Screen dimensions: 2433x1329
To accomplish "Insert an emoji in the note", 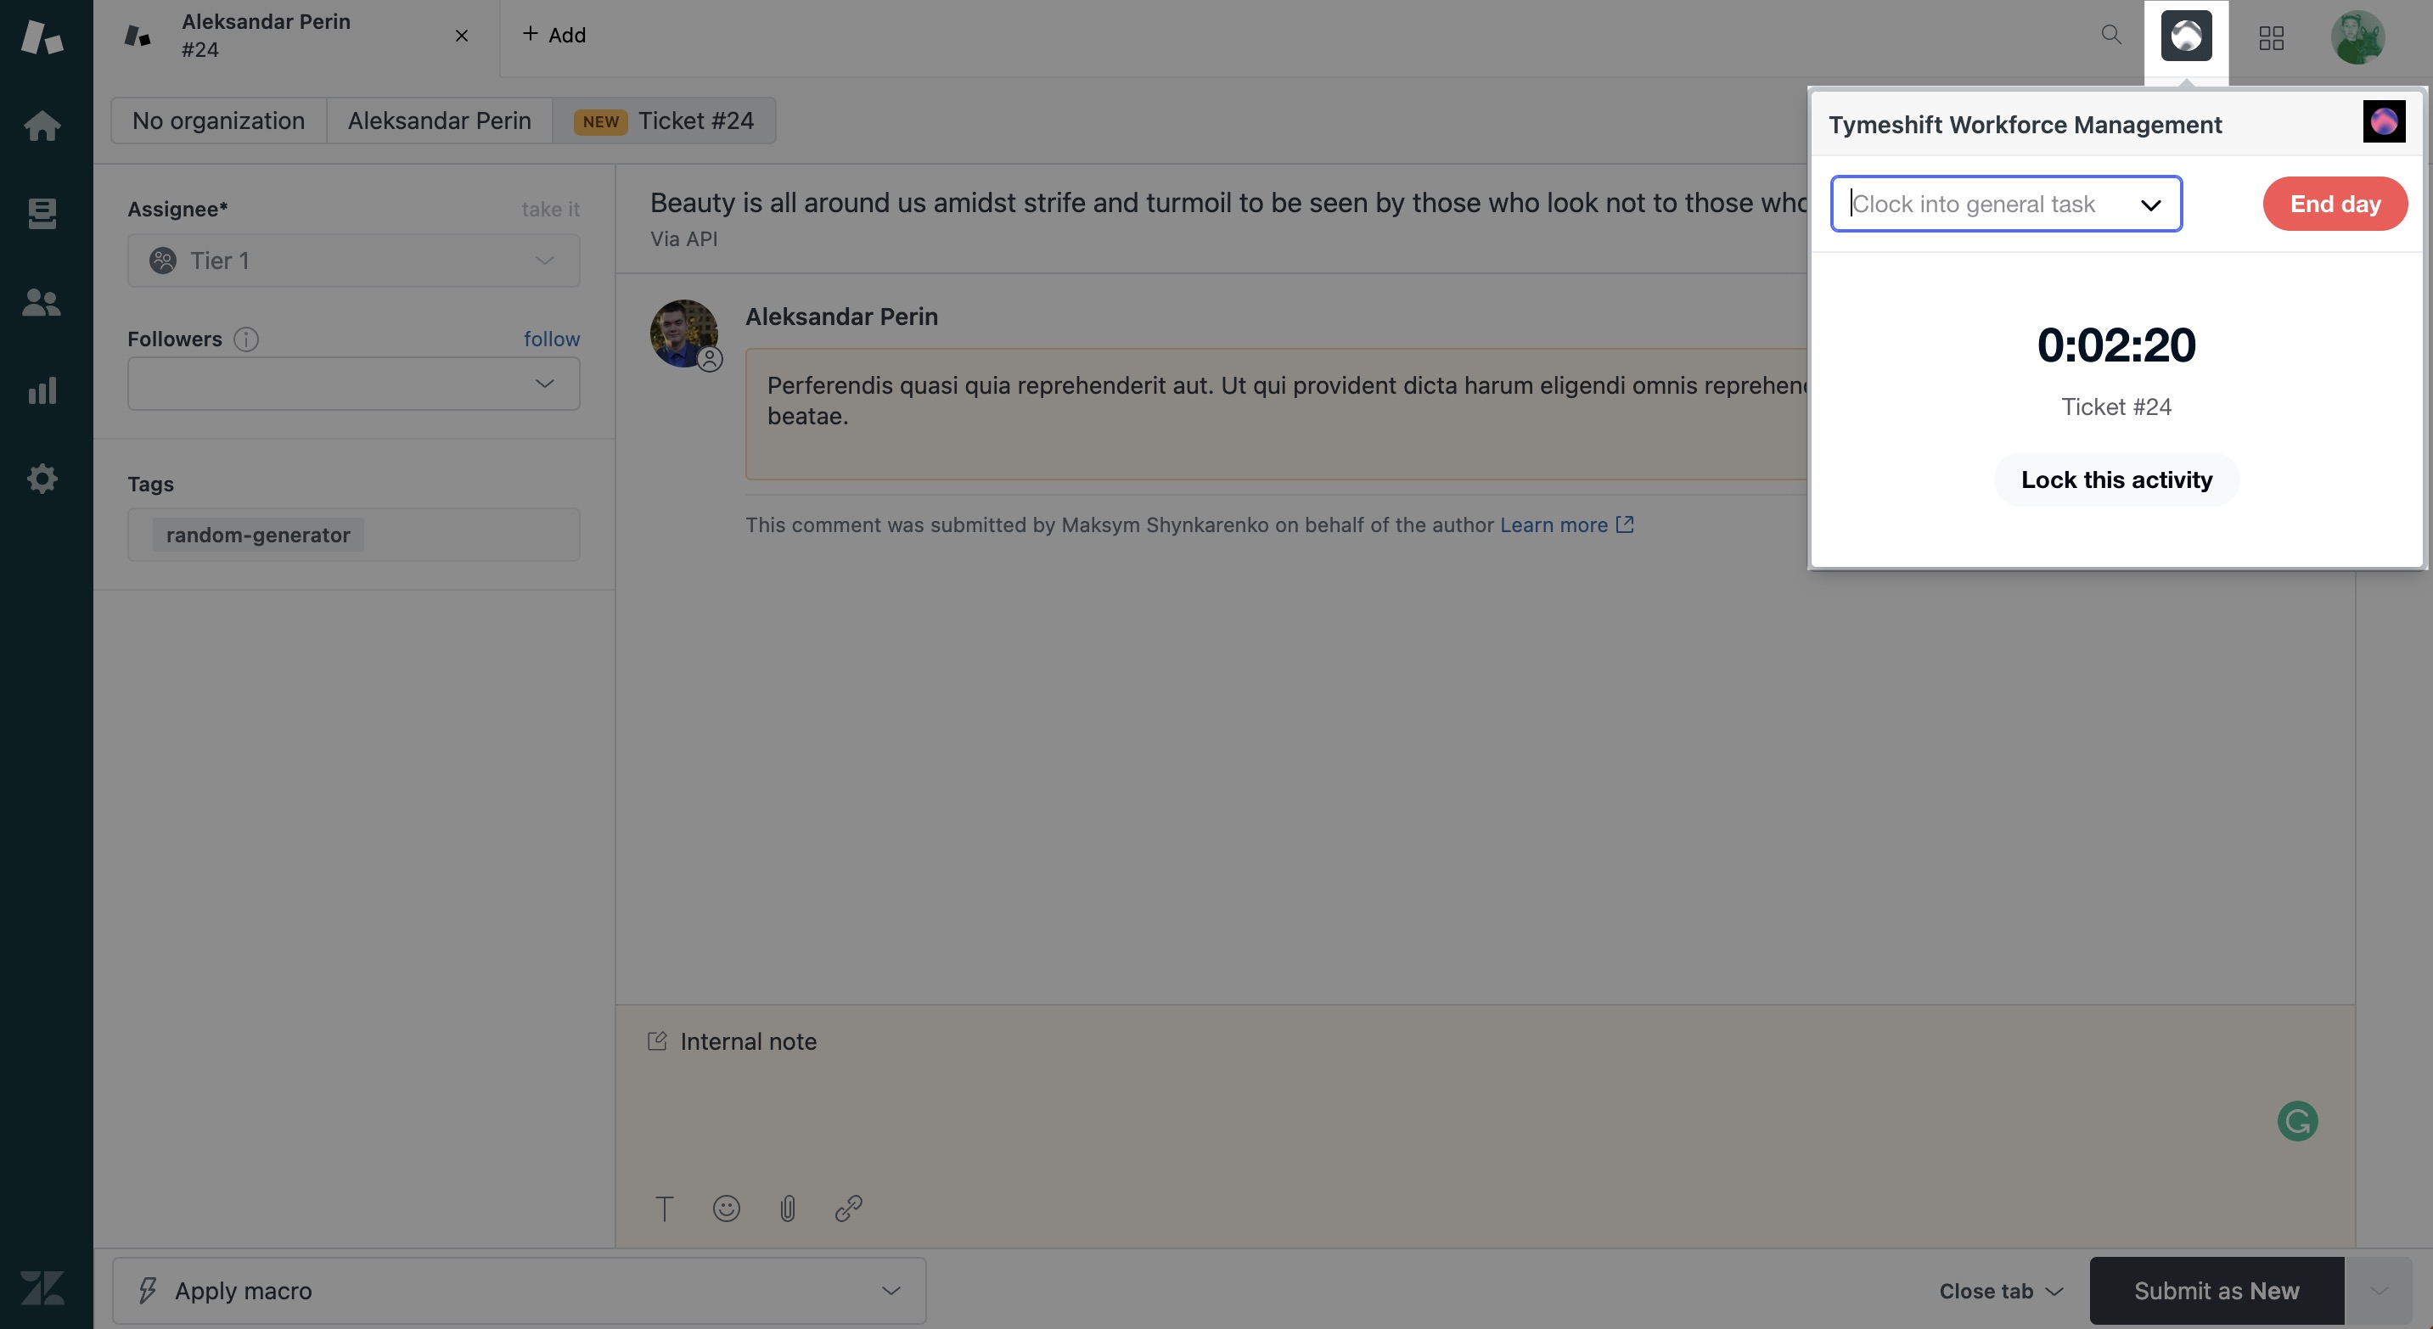I will 725,1208.
